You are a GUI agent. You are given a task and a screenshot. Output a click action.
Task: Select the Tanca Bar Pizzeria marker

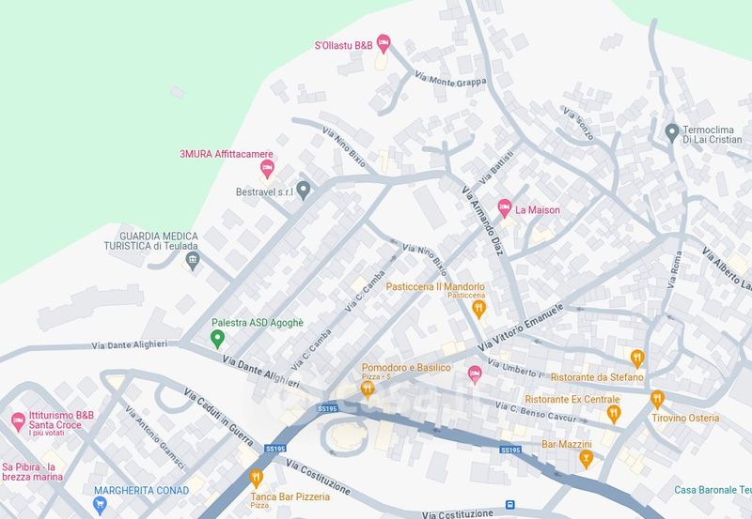click(256, 479)
